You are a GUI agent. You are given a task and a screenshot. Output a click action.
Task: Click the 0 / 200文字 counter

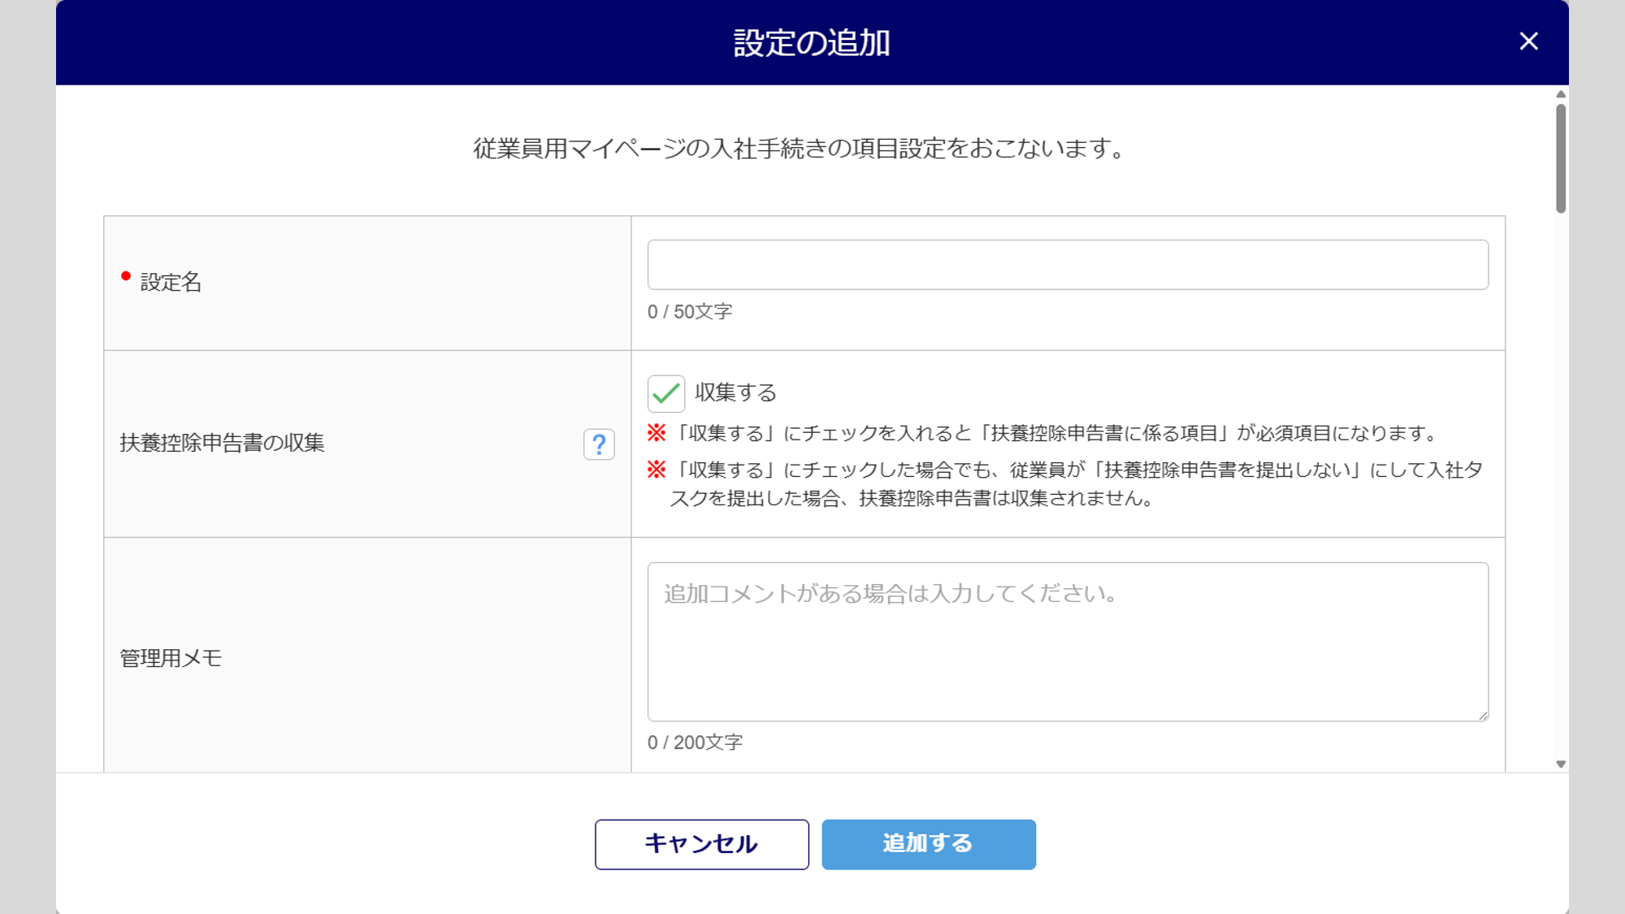[x=695, y=743]
